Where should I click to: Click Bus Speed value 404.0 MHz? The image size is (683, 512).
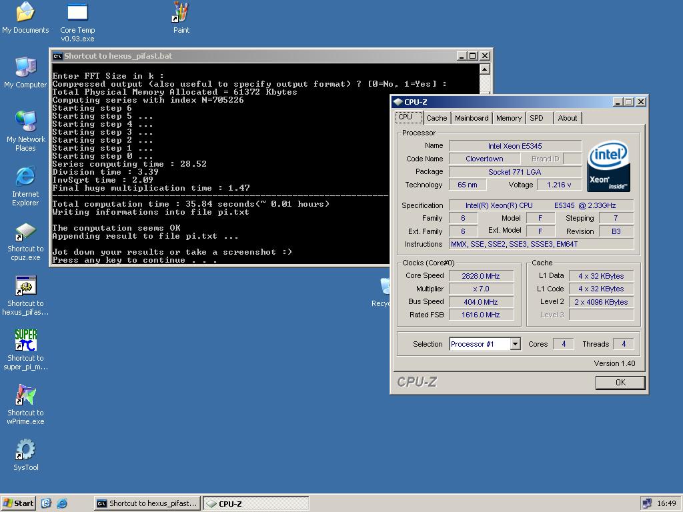click(x=481, y=302)
